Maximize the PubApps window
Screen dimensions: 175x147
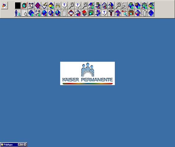[x=22, y=145]
